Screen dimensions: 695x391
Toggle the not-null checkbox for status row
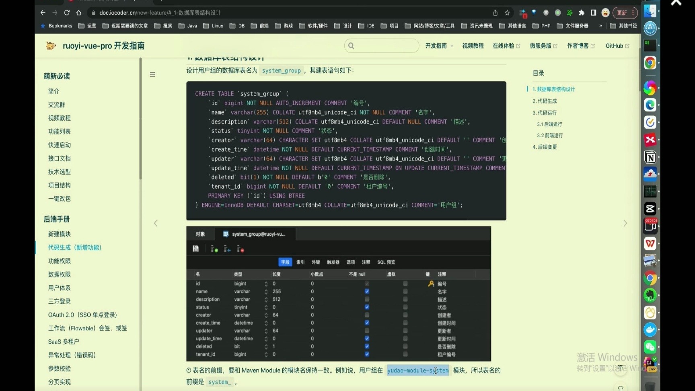tap(367, 307)
